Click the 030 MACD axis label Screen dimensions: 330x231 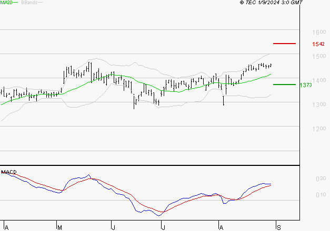tap(321, 178)
